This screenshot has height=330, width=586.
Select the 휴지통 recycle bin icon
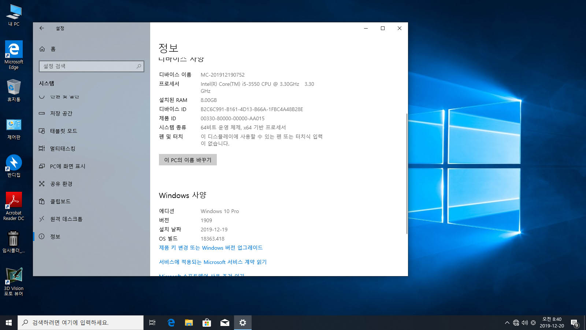[14, 91]
